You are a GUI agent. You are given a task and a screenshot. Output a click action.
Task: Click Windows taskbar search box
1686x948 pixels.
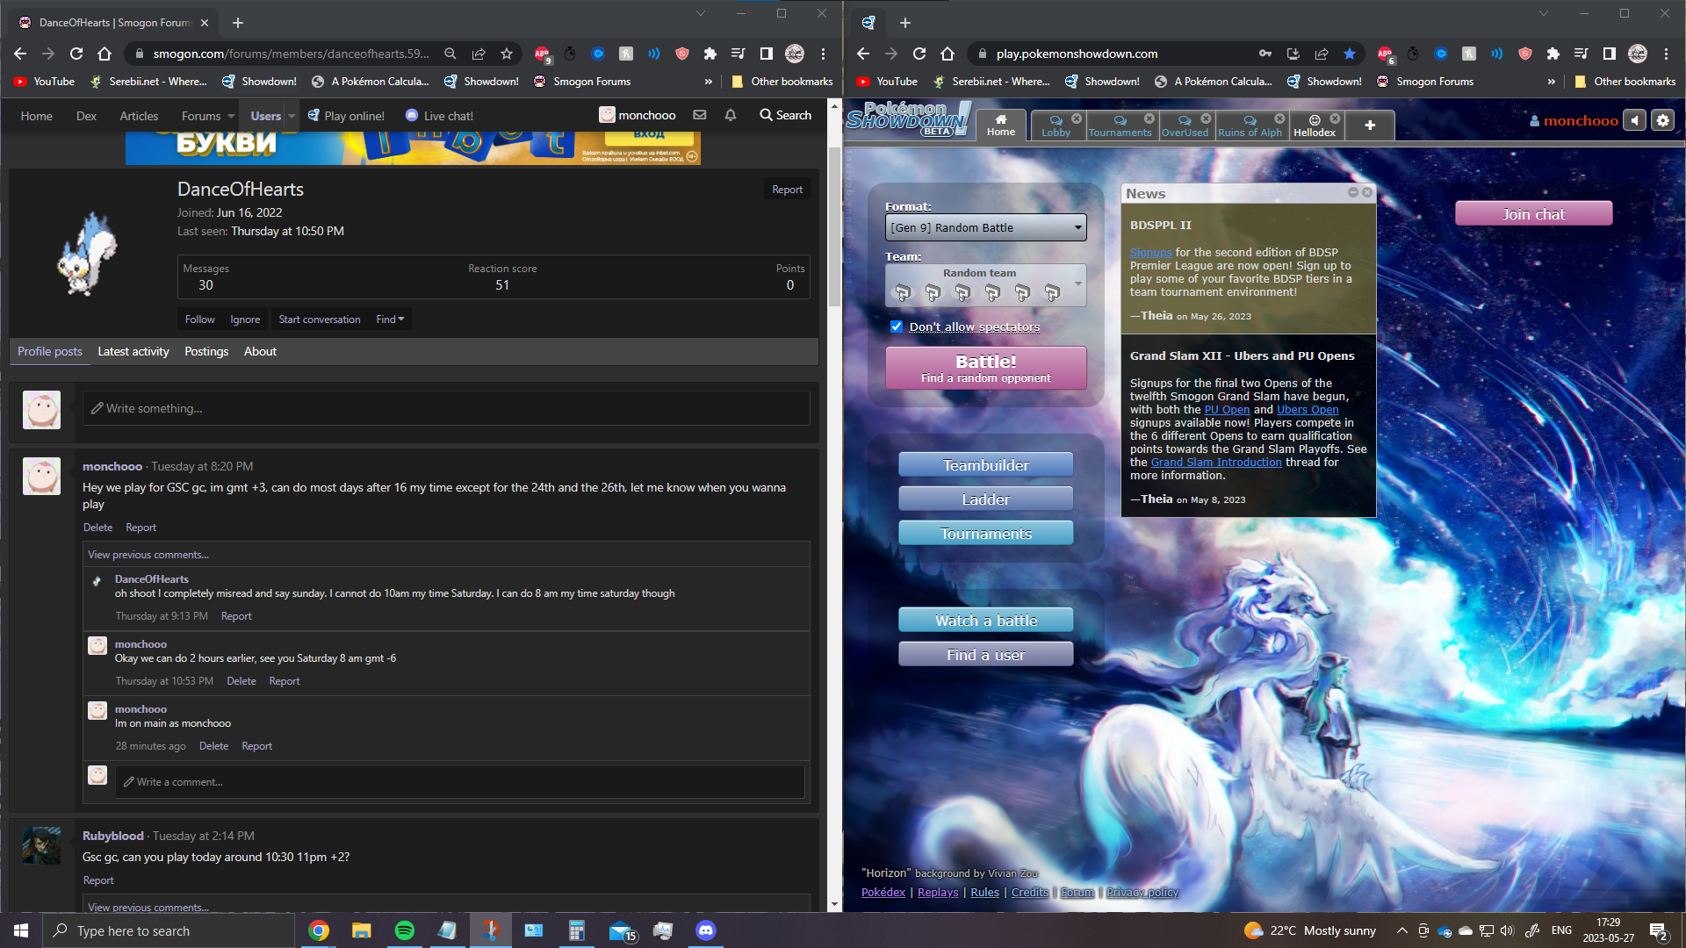coord(169,930)
